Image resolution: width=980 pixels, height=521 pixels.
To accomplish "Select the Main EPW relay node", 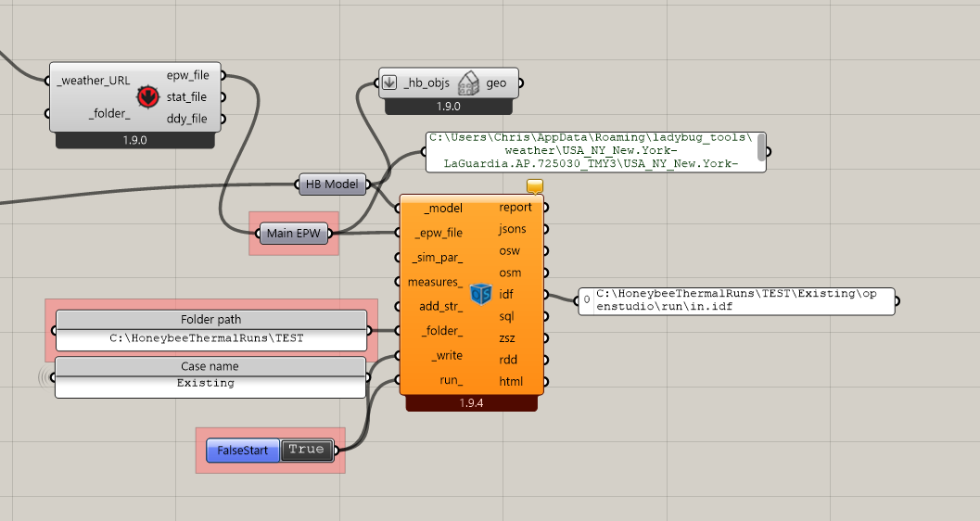I will pyautogui.click(x=294, y=234).
